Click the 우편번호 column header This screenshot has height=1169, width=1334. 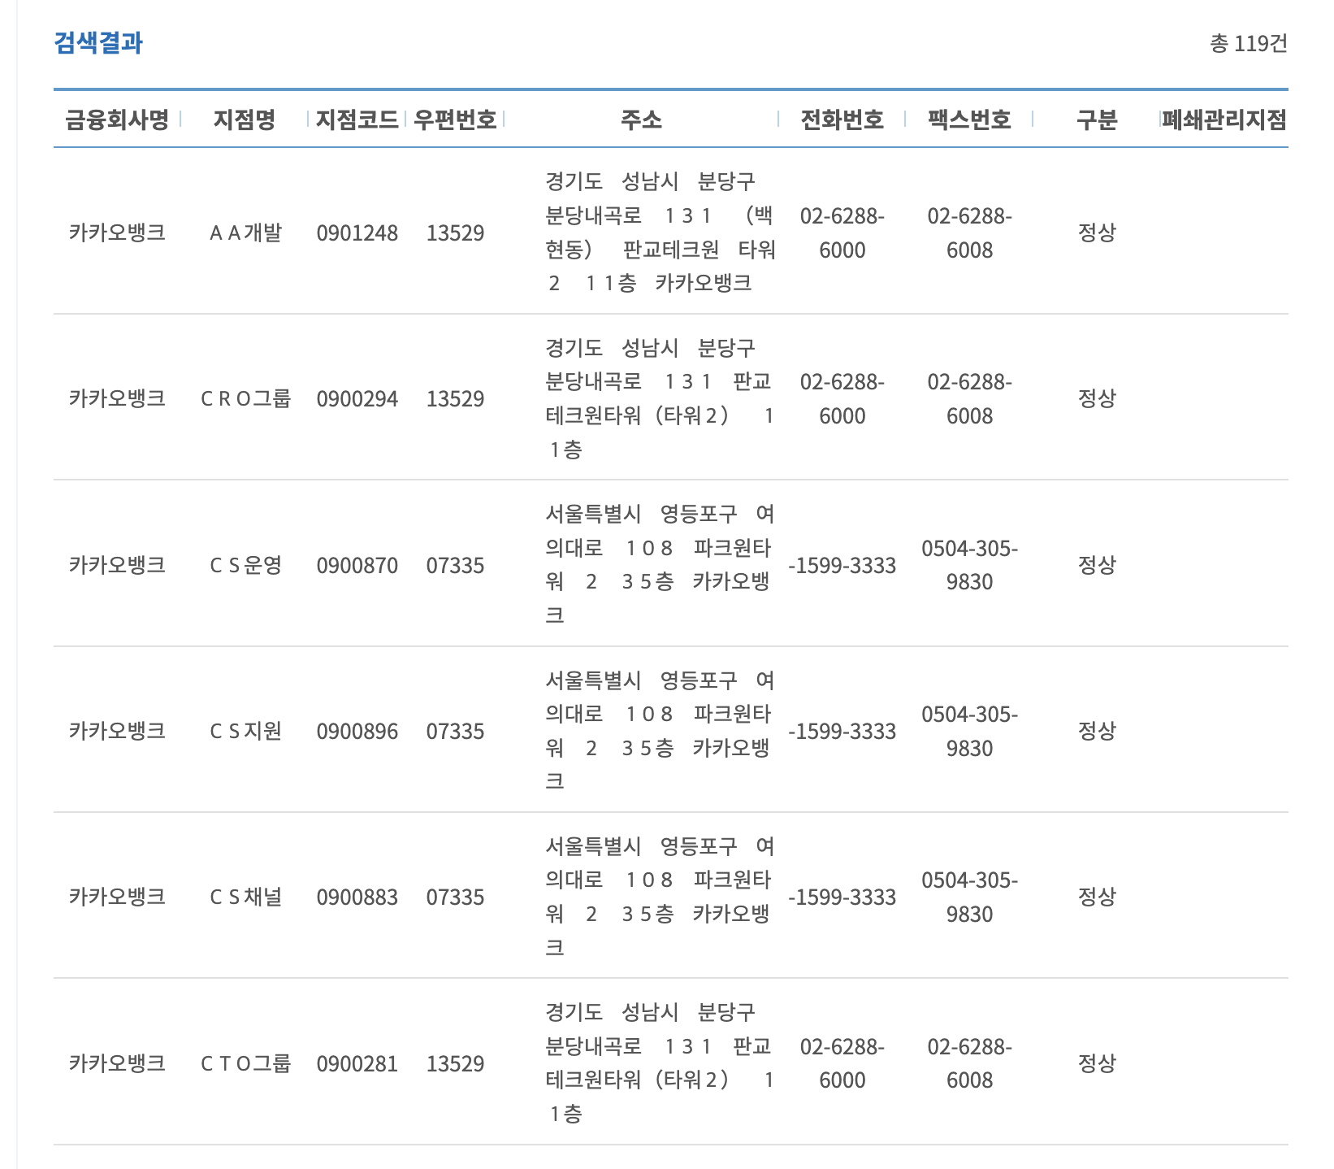[455, 120]
